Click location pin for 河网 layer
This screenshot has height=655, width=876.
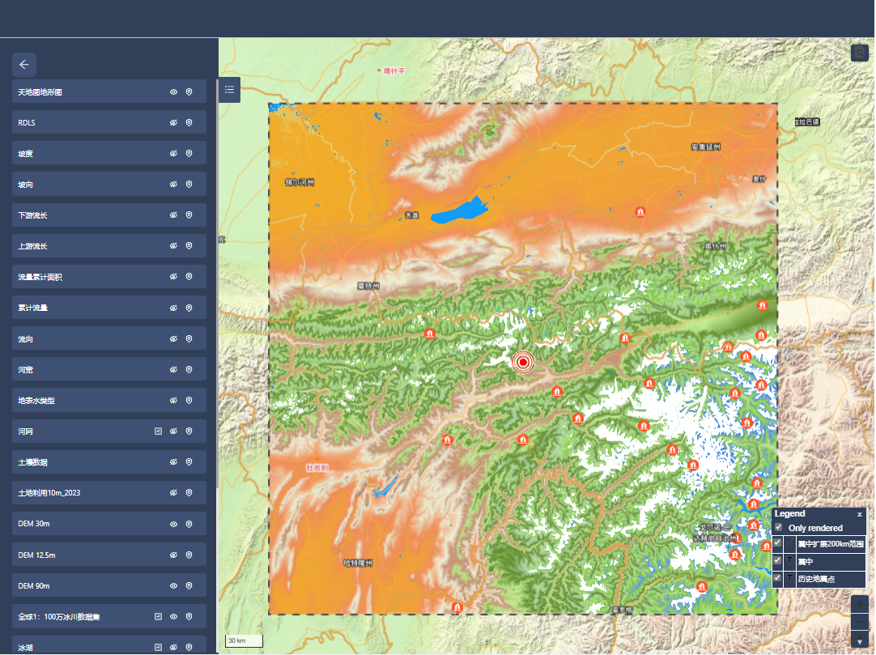(x=189, y=431)
